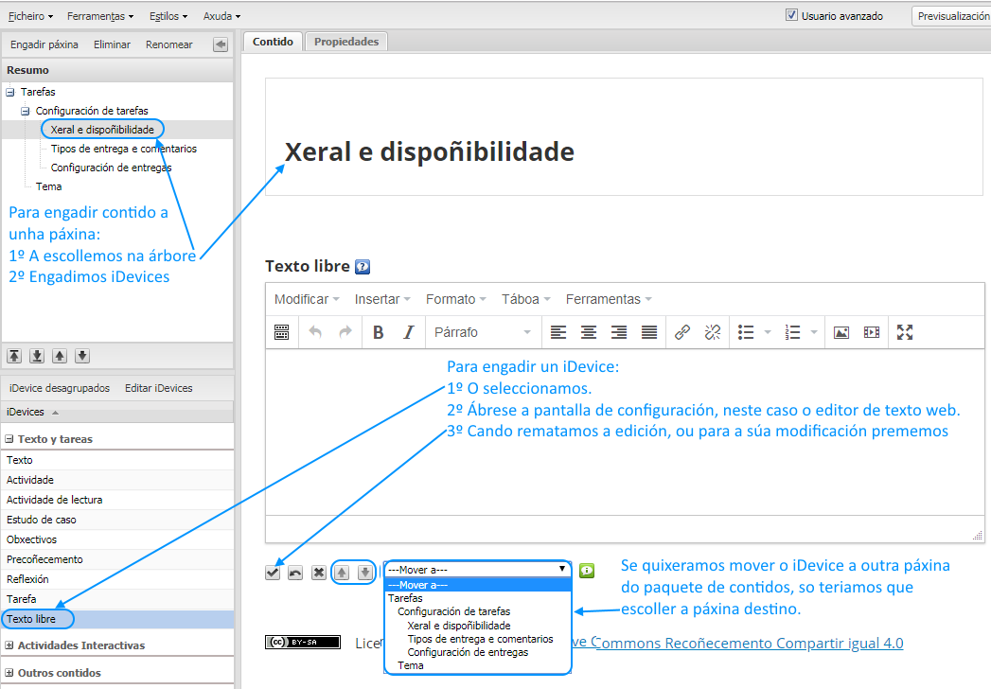Click the insert link icon

click(682, 332)
